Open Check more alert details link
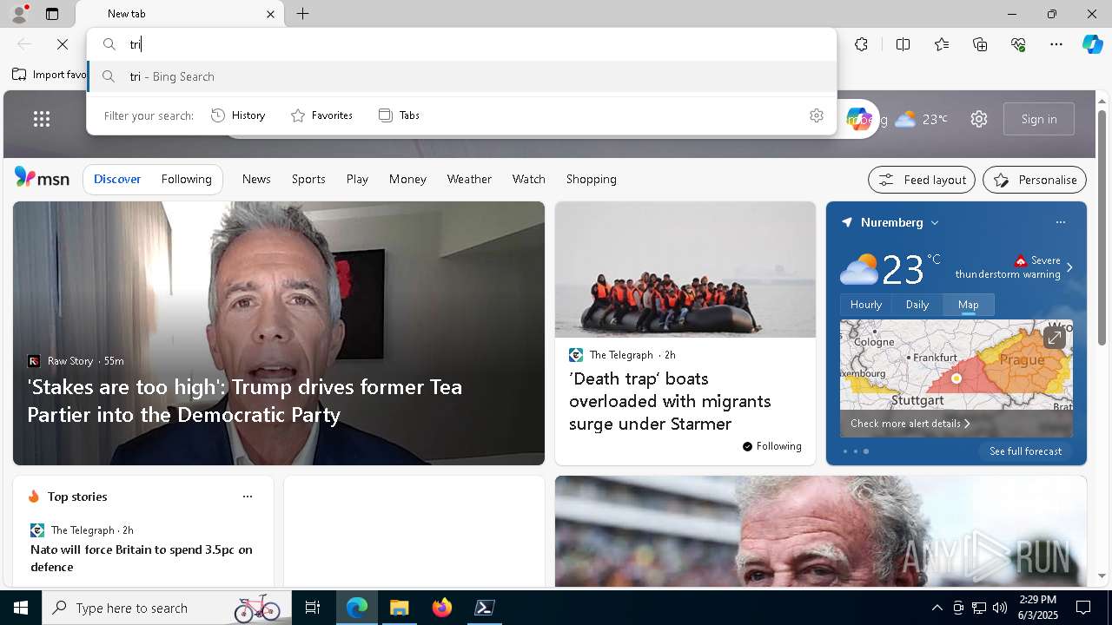The height and width of the screenshot is (625, 1112). pyautogui.click(x=910, y=424)
